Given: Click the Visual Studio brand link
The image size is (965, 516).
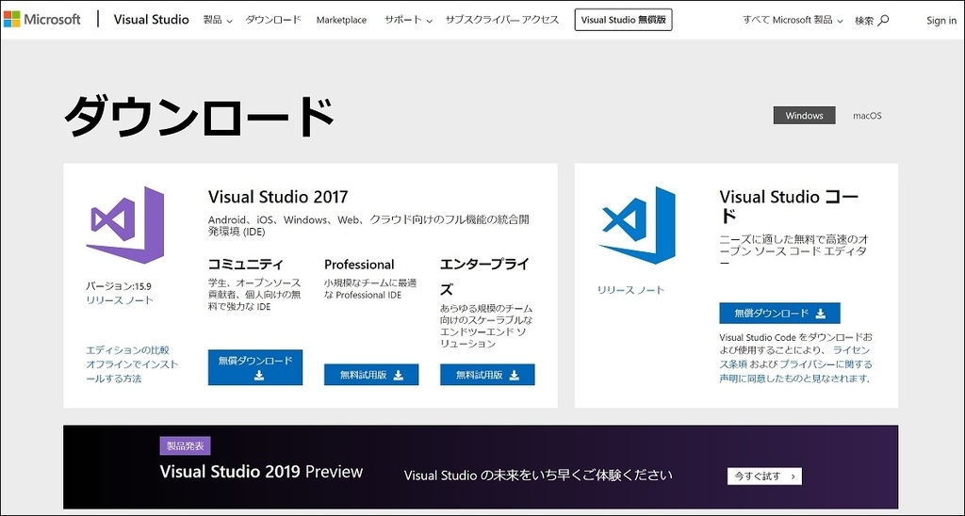Looking at the screenshot, I should point(152,20).
